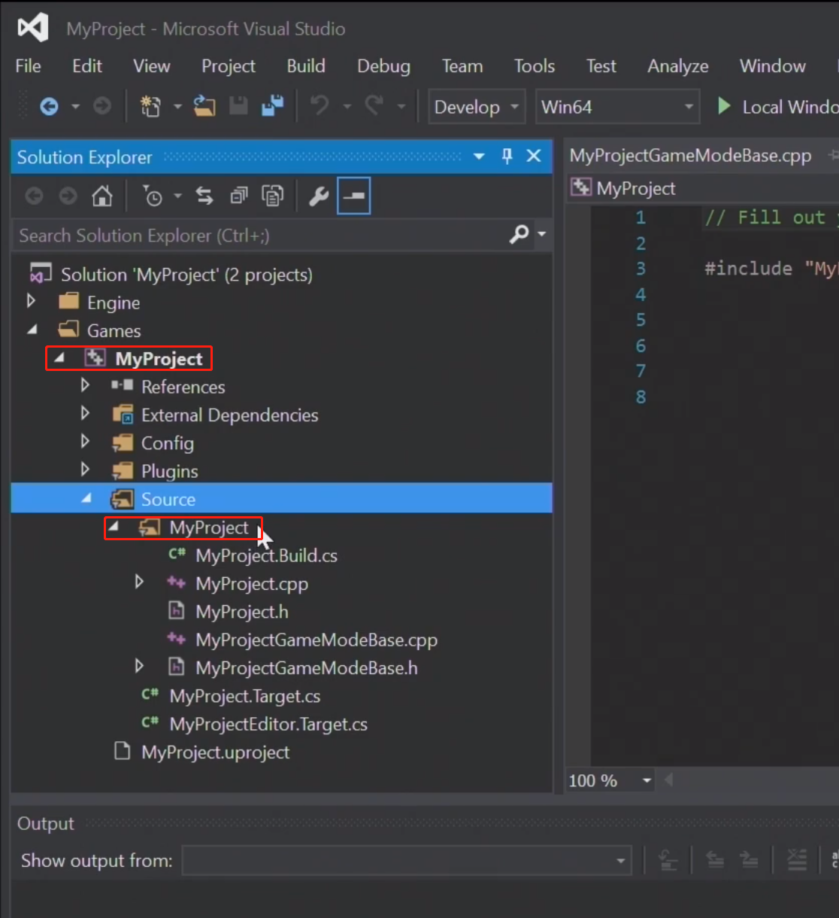Expand MyProjectGameModeBase.h node
This screenshot has width=839, height=918.
139,666
